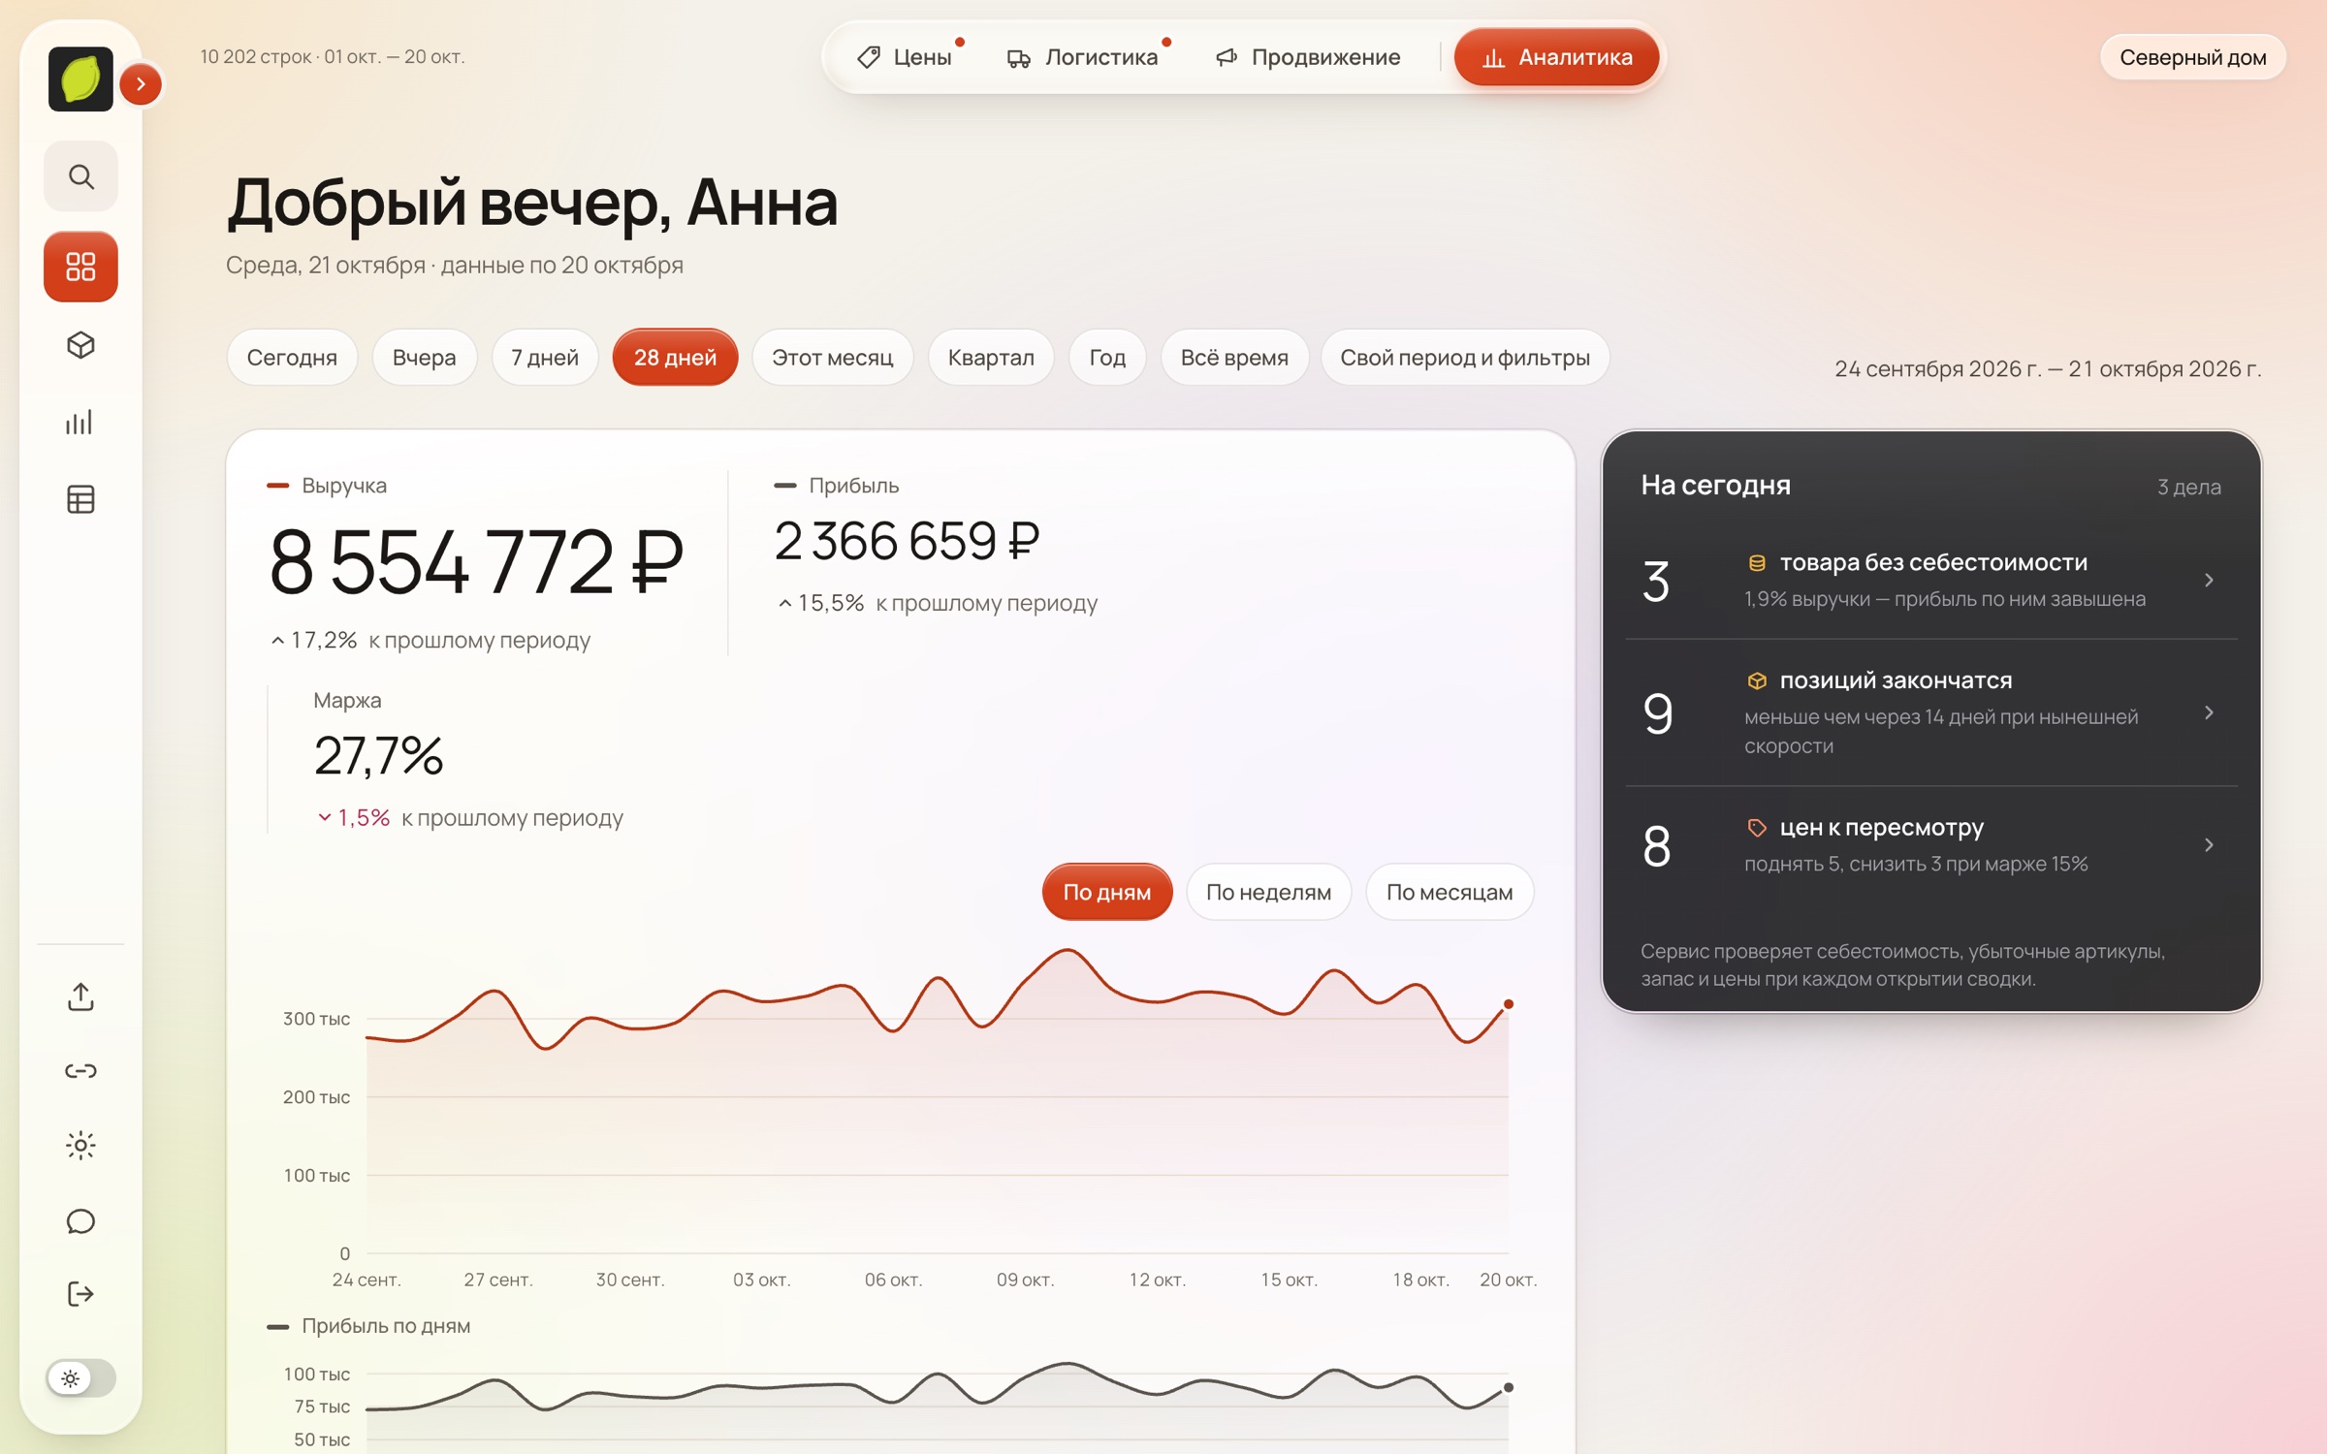Image resolution: width=2327 pixels, height=1454 pixels.
Task: Open the позиций закончатся chevron
Action: pos(2209,712)
